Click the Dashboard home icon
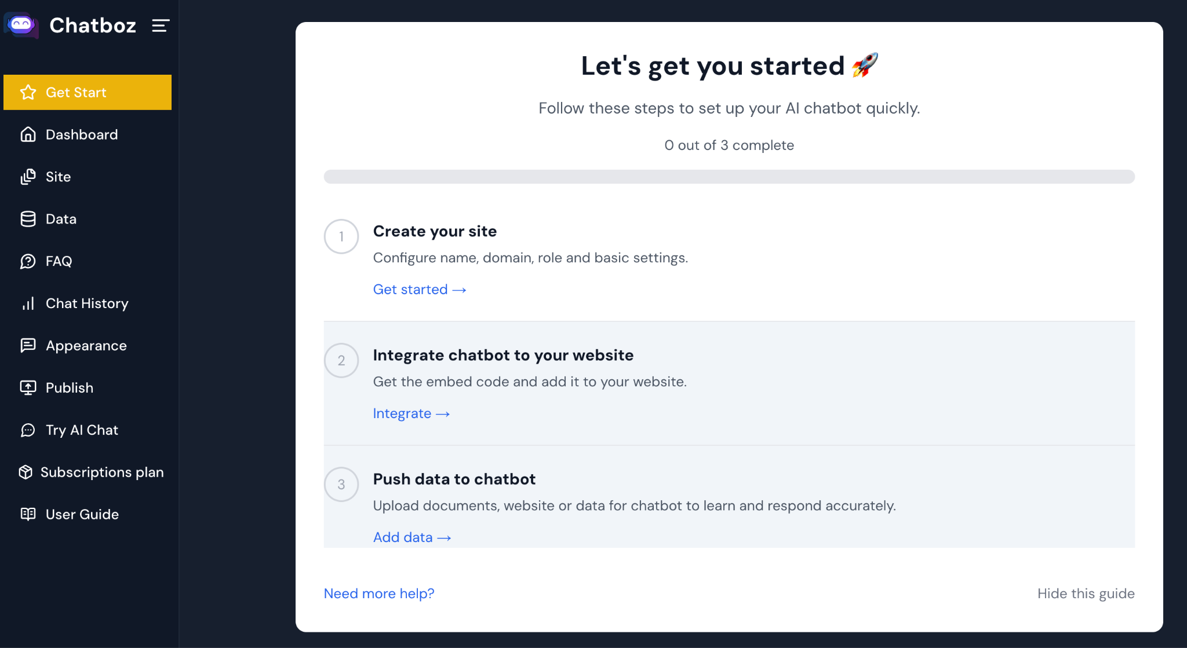The width and height of the screenshot is (1187, 648). tap(28, 135)
